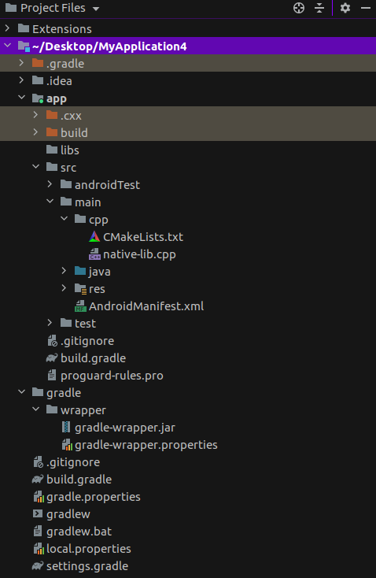Viewport: 376px width, 578px height.
Task: Click the app build.gradle elephant icon
Action: click(x=52, y=358)
